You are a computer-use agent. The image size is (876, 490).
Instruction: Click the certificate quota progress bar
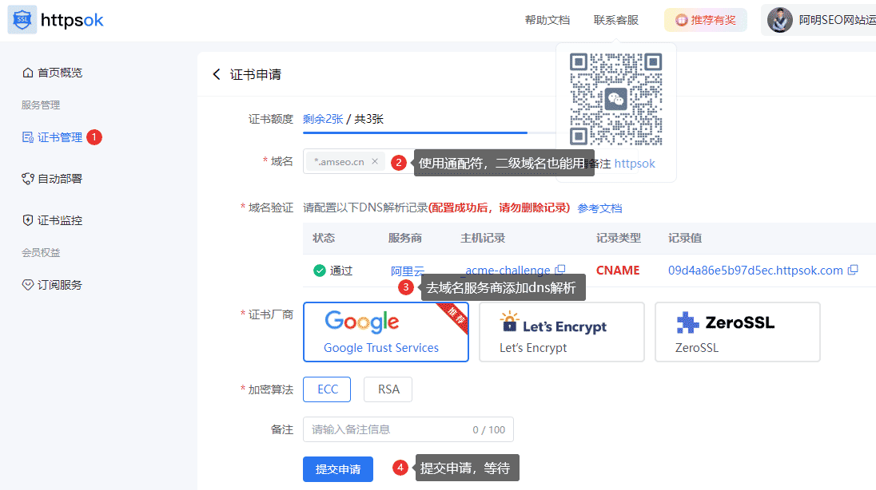coord(429,132)
